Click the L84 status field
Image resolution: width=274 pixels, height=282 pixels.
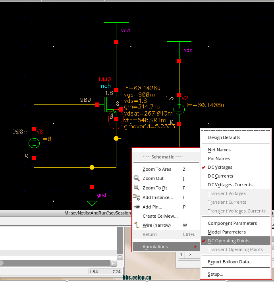pos(94,272)
